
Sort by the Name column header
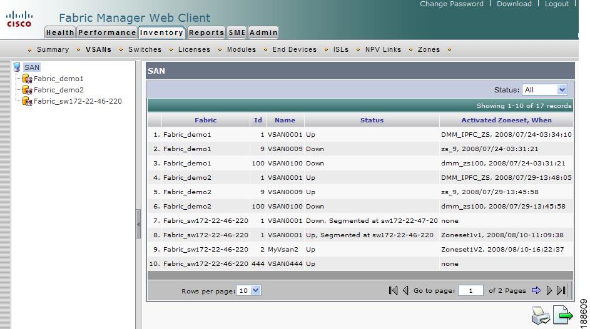coord(285,120)
